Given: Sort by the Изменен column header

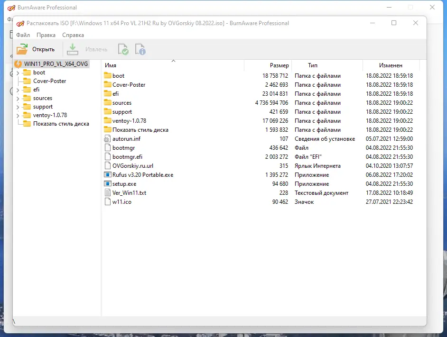Looking at the screenshot, I should click(391, 65).
